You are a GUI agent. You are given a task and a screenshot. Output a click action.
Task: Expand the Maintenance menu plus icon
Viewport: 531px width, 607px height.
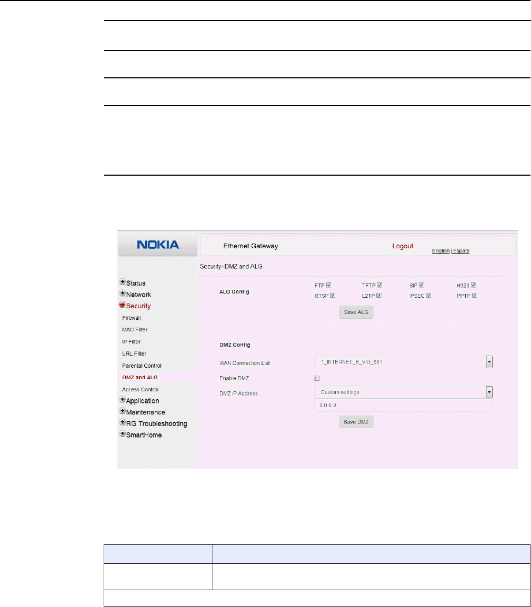[x=123, y=411]
